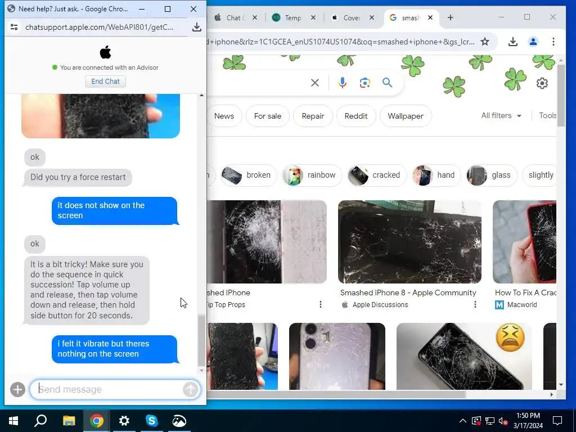Refine search with glass chip
The width and height of the screenshot is (576, 432).
491,175
